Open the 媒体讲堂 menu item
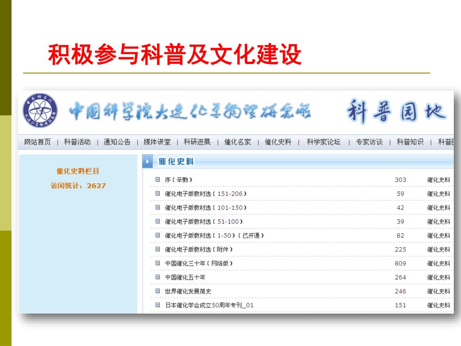The height and width of the screenshot is (346, 461). pyautogui.click(x=157, y=142)
